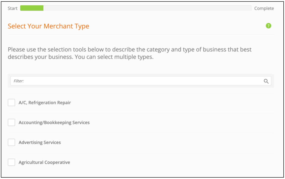This screenshot has height=179, width=285.
Task: Click the 'Agricultural Cooperative' label text
Action: point(44,162)
